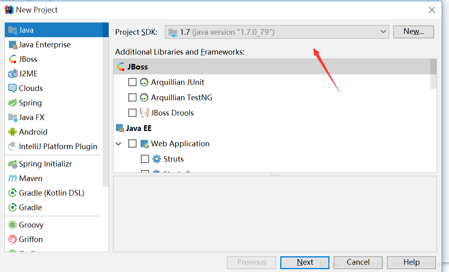449x272 pixels.
Task: Click the Spring leaf icon
Action: 13,103
